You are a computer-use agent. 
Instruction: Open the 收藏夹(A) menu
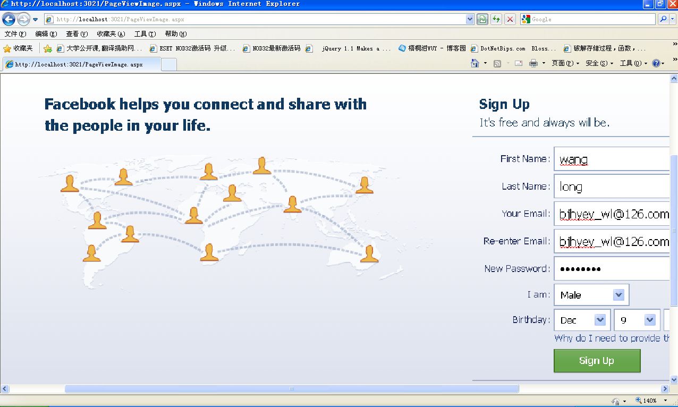(x=111, y=34)
